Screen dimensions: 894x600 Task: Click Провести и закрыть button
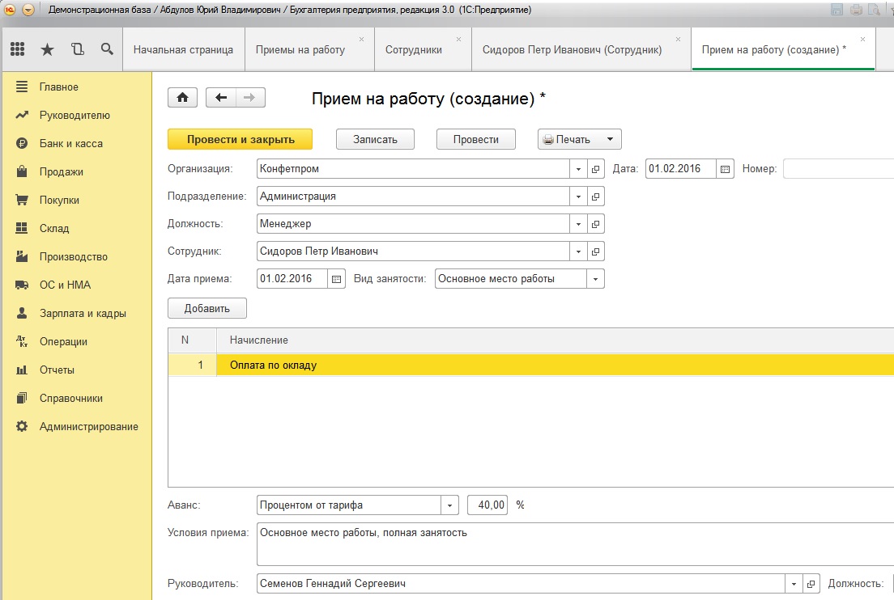point(240,139)
